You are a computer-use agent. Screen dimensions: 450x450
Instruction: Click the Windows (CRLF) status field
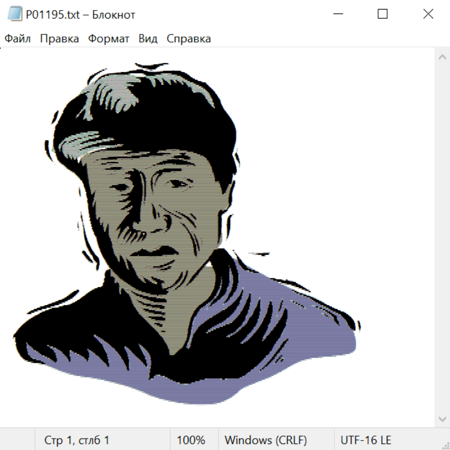[x=265, y=440]
